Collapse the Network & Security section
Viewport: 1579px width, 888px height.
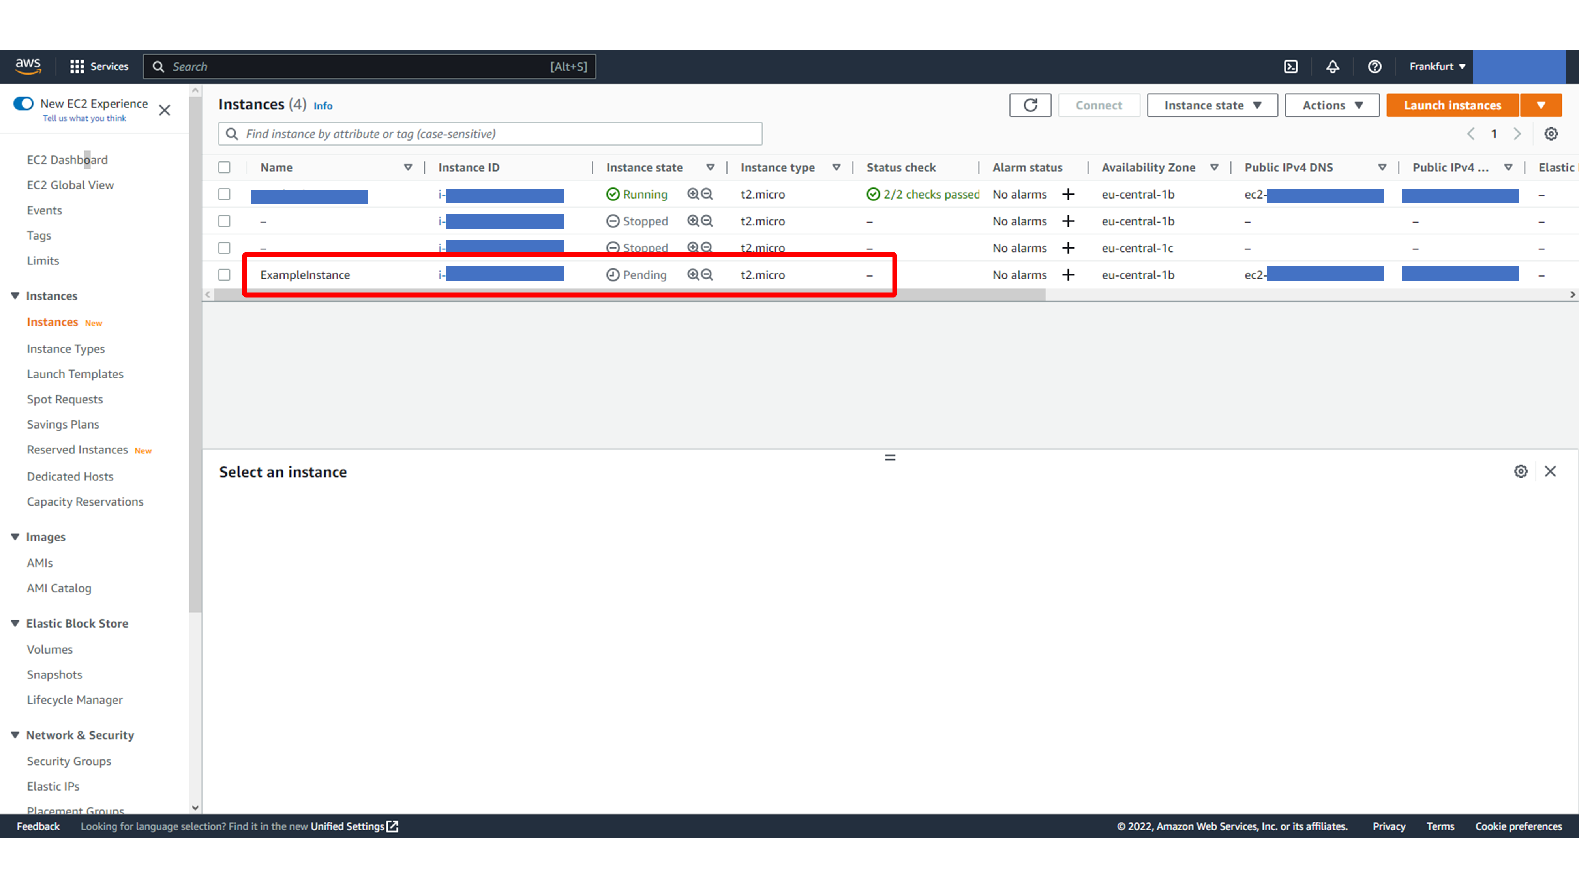(15, 735)
